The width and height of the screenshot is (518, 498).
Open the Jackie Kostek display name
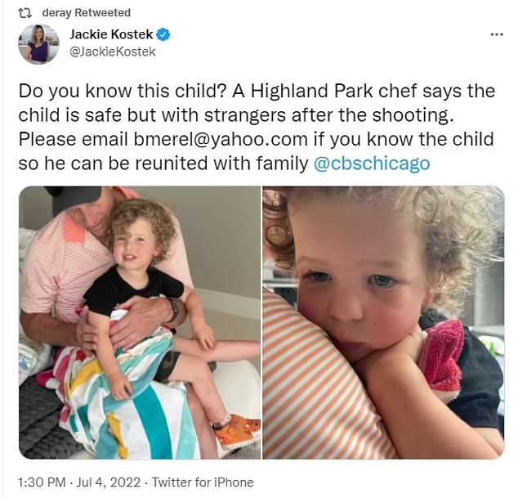pyautogui.click(x=111, y=34)
